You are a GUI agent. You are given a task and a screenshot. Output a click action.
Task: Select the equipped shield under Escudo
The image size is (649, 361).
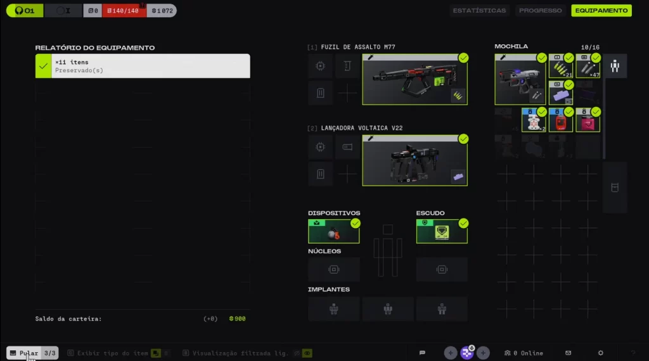[x=442, y=232]
